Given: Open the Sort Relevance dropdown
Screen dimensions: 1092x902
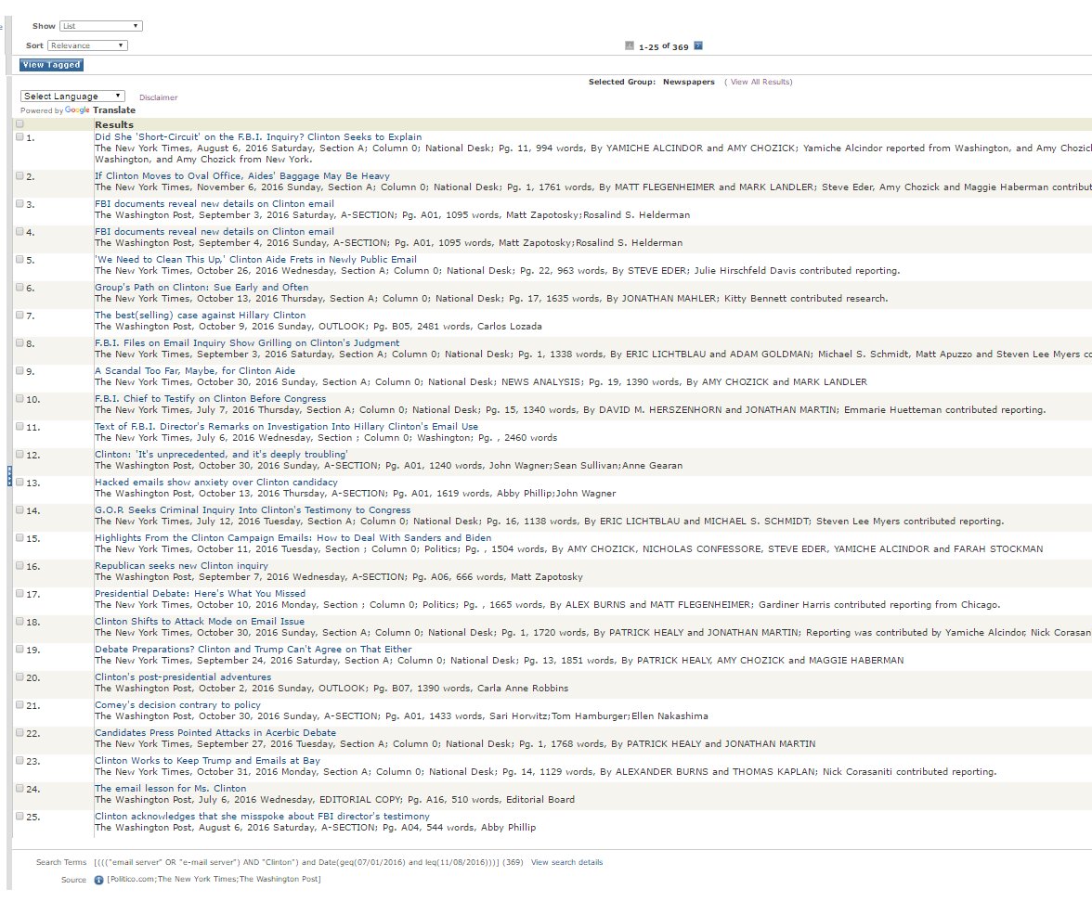Looking at the screenshot, I should click(87, 45).
